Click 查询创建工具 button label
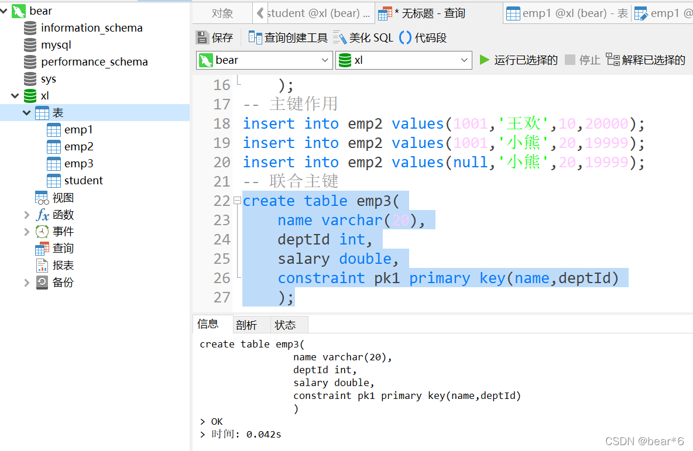The image size is (693, 451). pos(296,38)
